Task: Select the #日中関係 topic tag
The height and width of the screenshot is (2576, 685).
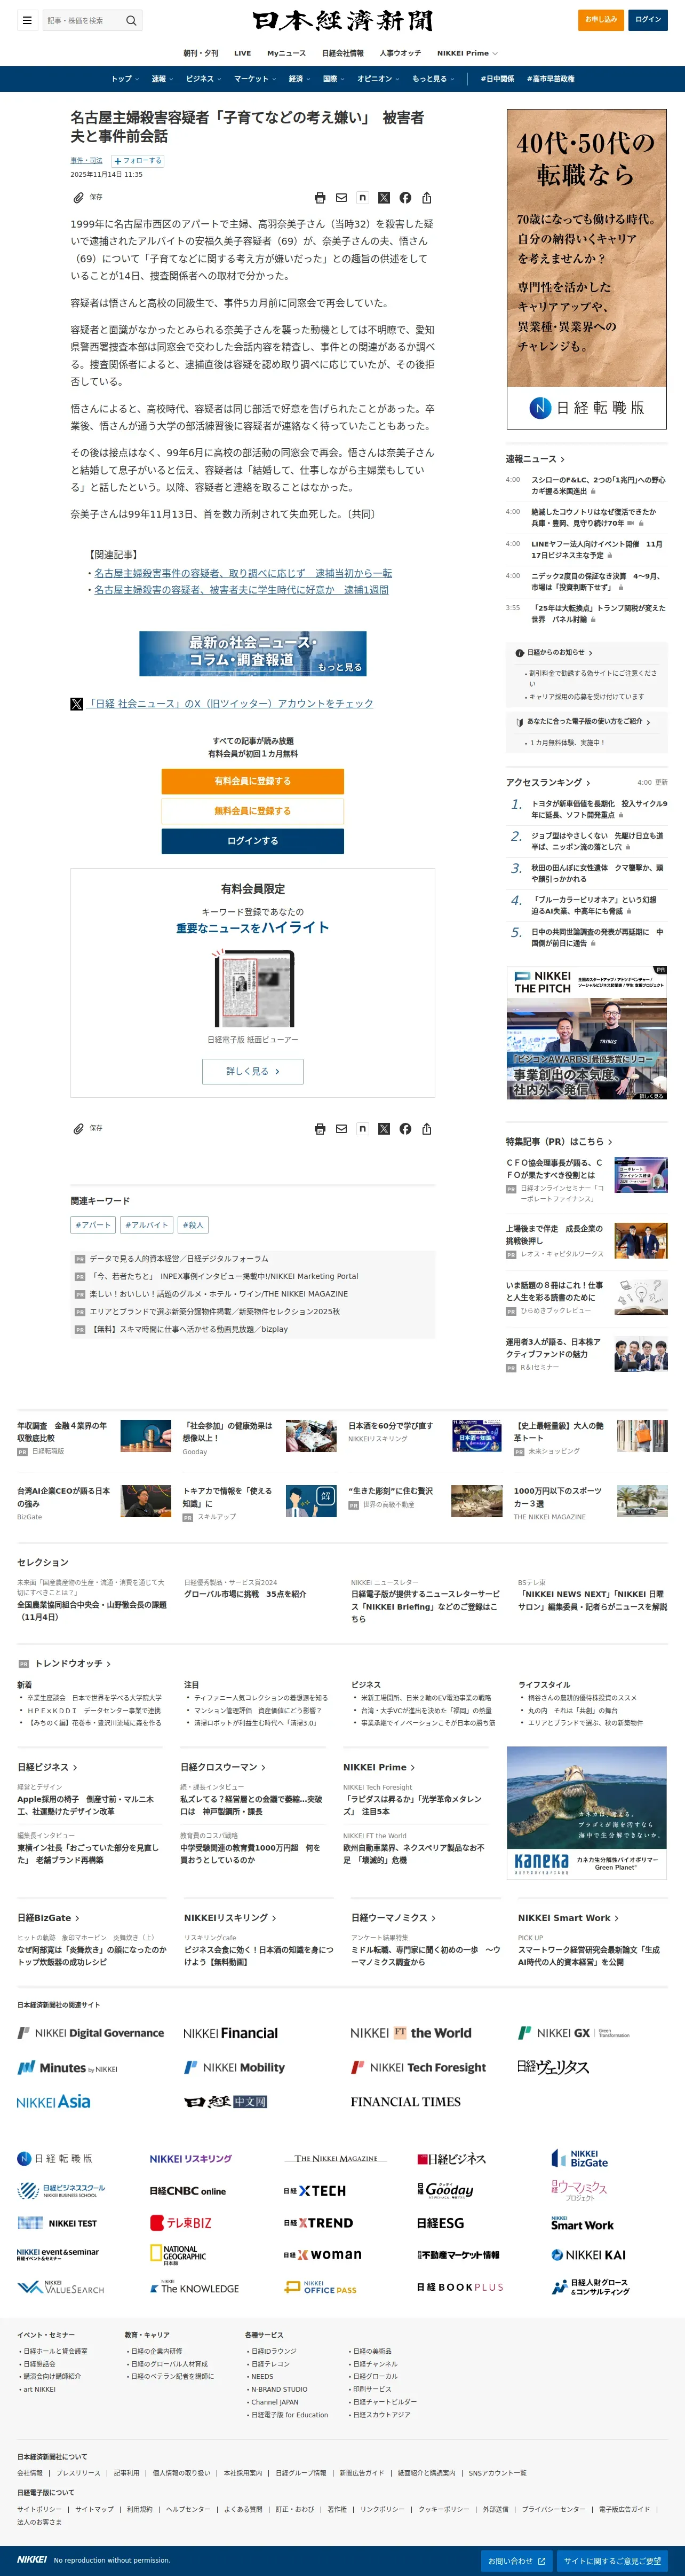Action: [497, 79]
